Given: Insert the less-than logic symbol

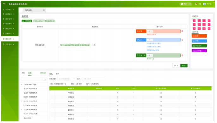Looking at the screenshot, I should coord(209,25).
